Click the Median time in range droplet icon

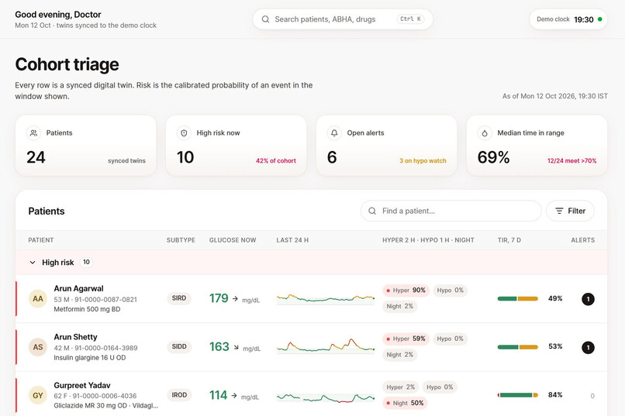(485, 133)
